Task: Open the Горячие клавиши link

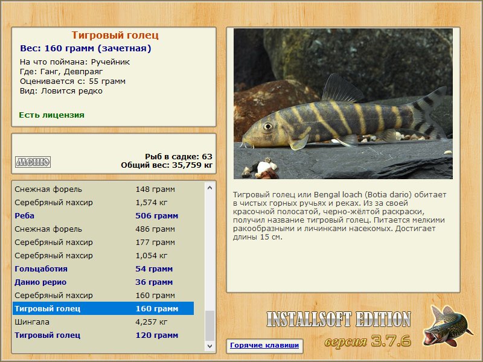Action: [264, 345]
